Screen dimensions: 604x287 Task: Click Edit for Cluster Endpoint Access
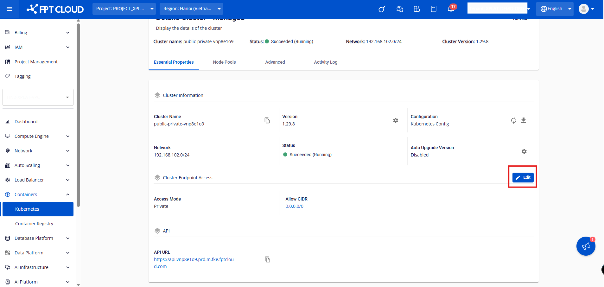[523, 177]
